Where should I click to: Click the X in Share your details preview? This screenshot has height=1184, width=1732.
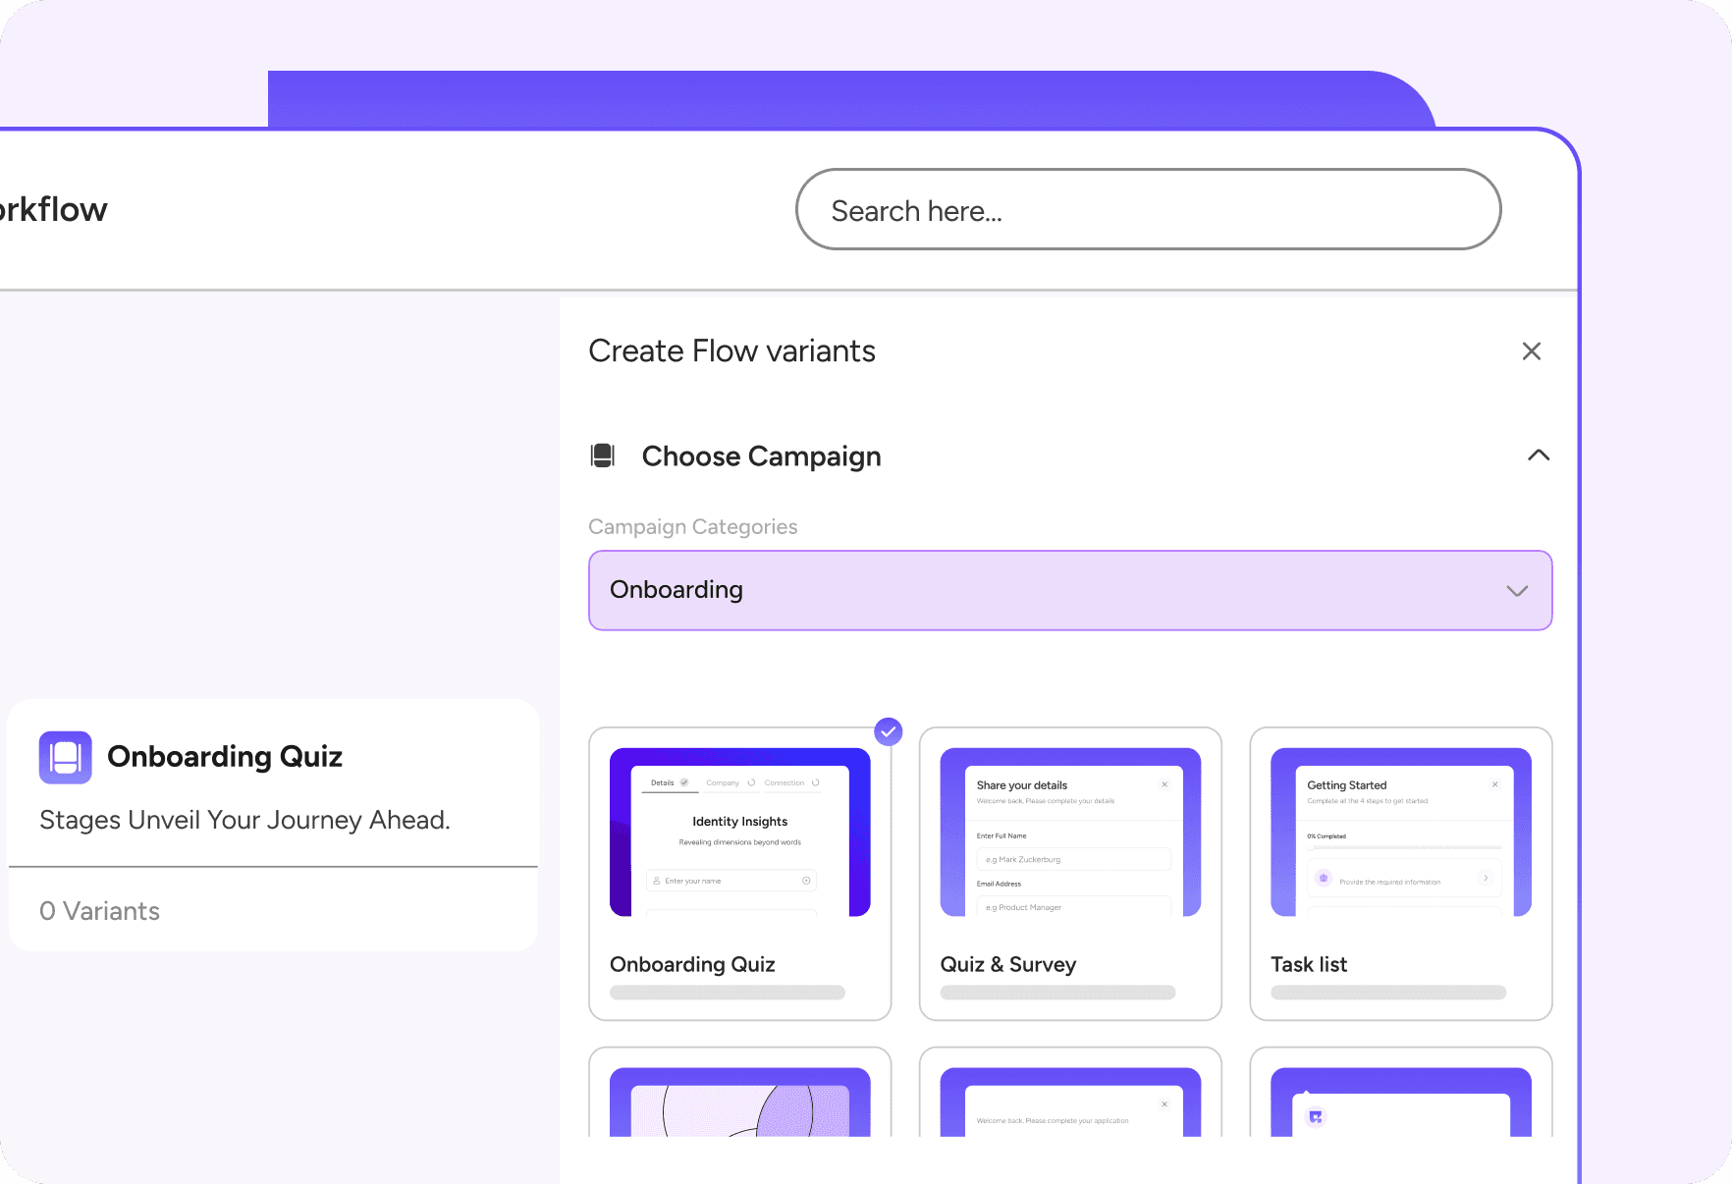pyautogui.click(x=1164, y=784)
